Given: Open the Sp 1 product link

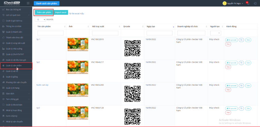Looking at the screenshot, I should tap(38, 39).
